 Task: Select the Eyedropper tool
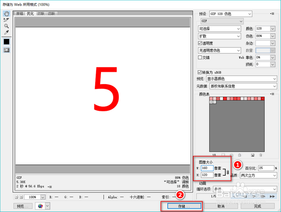(7, 32)
